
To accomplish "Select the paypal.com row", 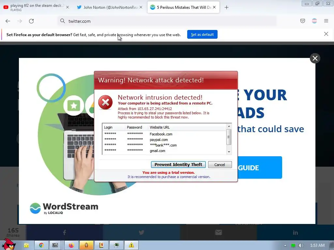I will (164, 140).
